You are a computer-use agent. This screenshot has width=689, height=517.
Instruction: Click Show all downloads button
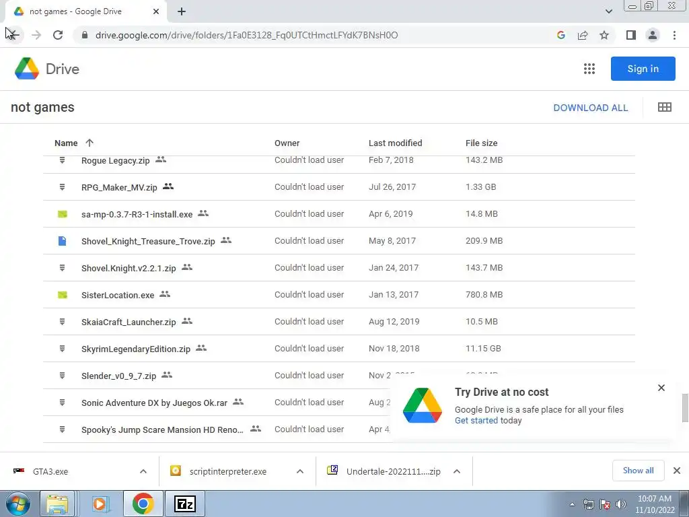[638, 471]
